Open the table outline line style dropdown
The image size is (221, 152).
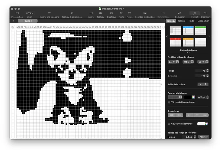point(175,97)
